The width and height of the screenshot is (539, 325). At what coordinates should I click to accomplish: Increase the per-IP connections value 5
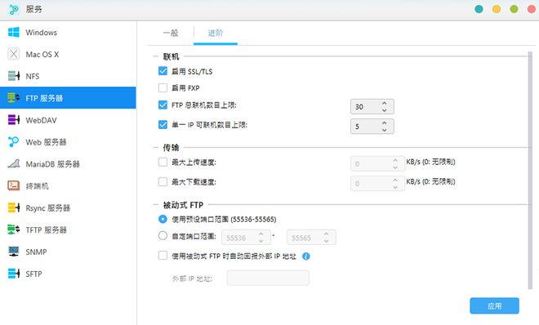pyautogui.click(x=385, y=123)
